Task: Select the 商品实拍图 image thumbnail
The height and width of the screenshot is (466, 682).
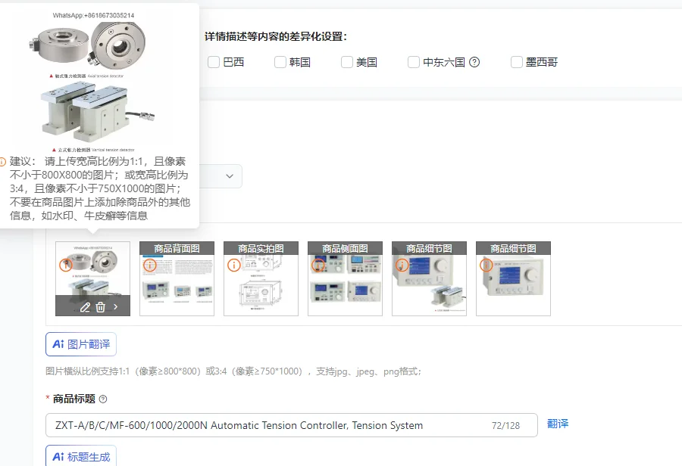Action: coord(261,279)
